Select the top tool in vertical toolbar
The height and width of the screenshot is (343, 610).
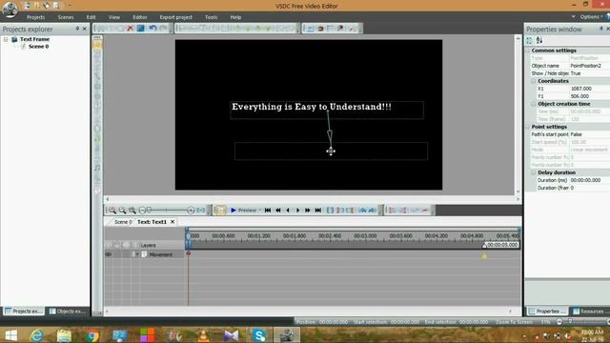(97, 45)
